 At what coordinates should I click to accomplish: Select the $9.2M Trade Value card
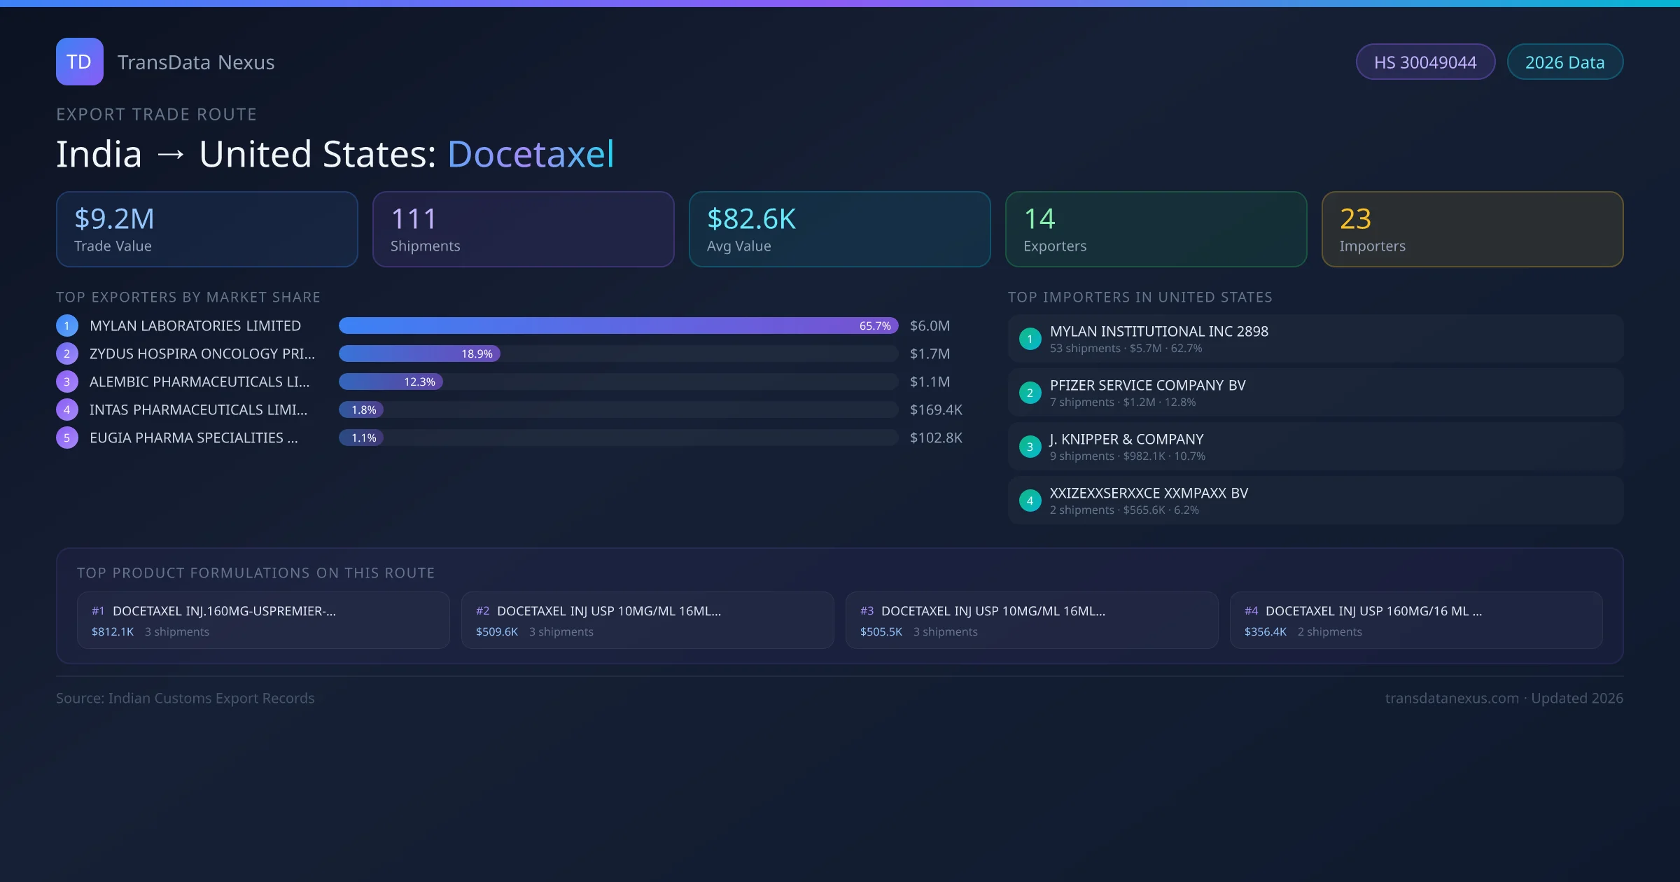tap(206, 229)
